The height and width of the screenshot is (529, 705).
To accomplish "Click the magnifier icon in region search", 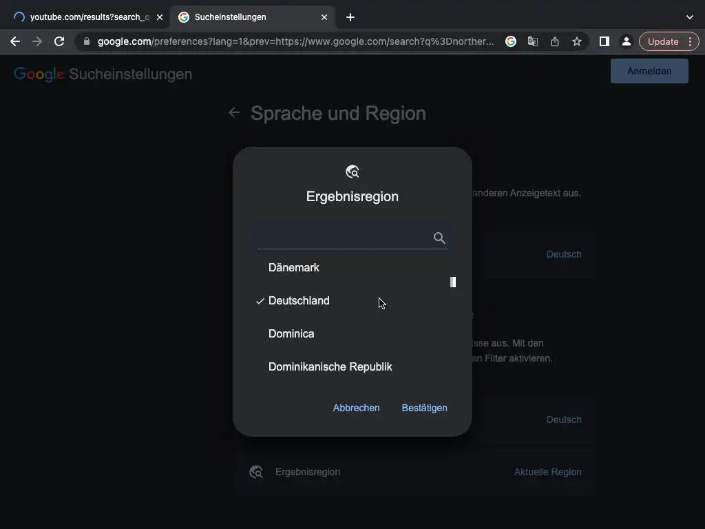I will point(439,238).
